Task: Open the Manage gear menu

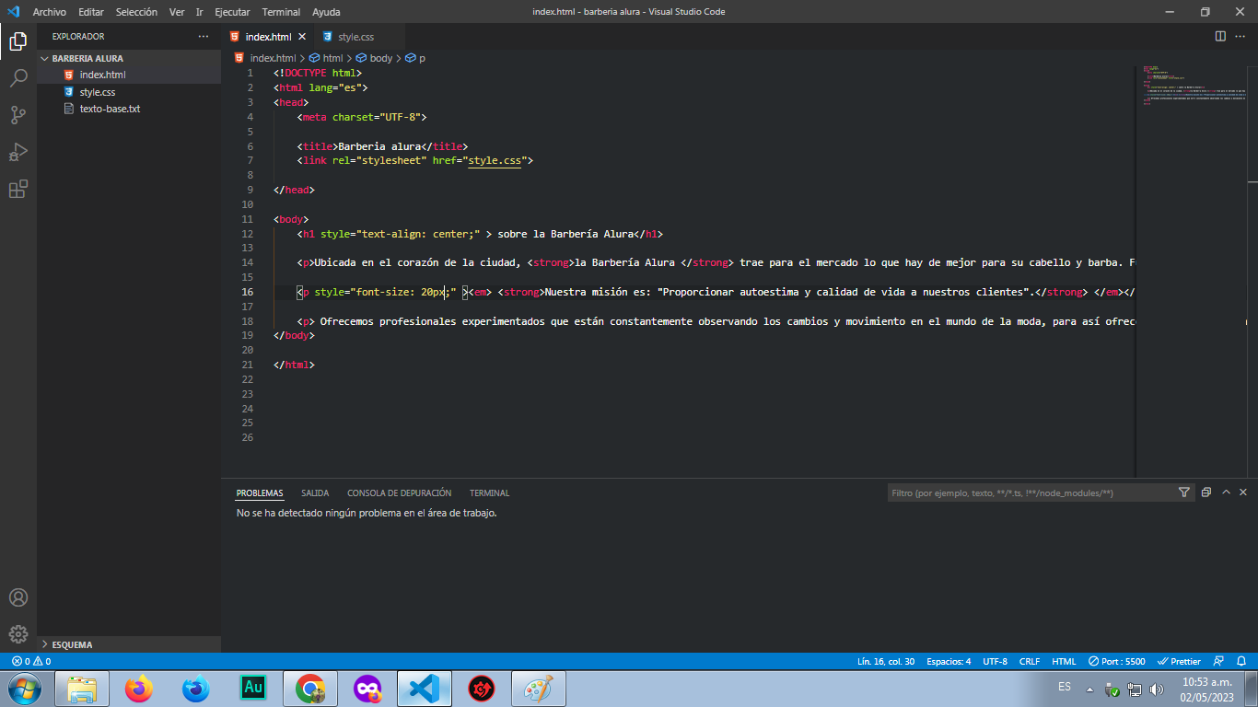Action: pyautogui.click(x=17, y=634)
